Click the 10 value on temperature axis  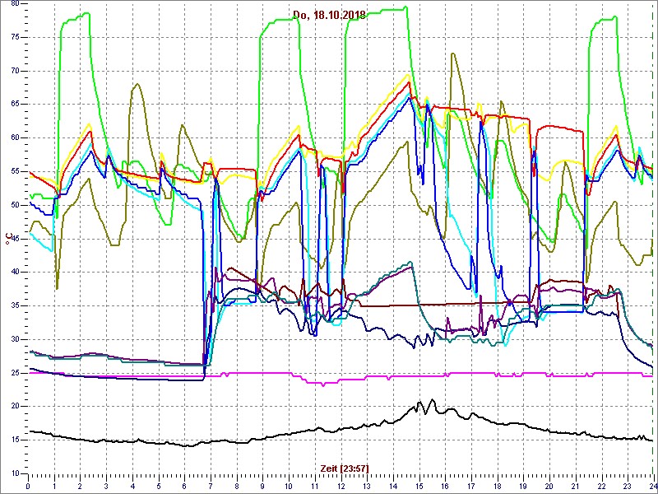(14, 473)
